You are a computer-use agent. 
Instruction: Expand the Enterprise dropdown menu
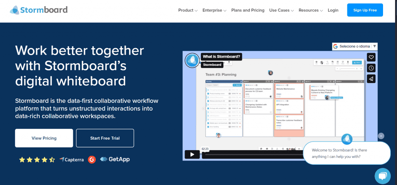coord(214,10)
